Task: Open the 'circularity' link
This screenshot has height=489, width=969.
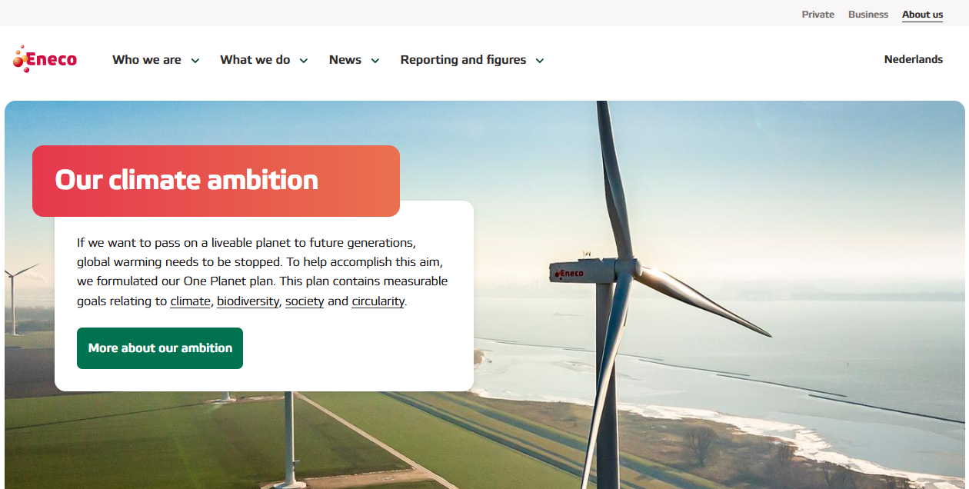Action: click(x=377, y=301)
